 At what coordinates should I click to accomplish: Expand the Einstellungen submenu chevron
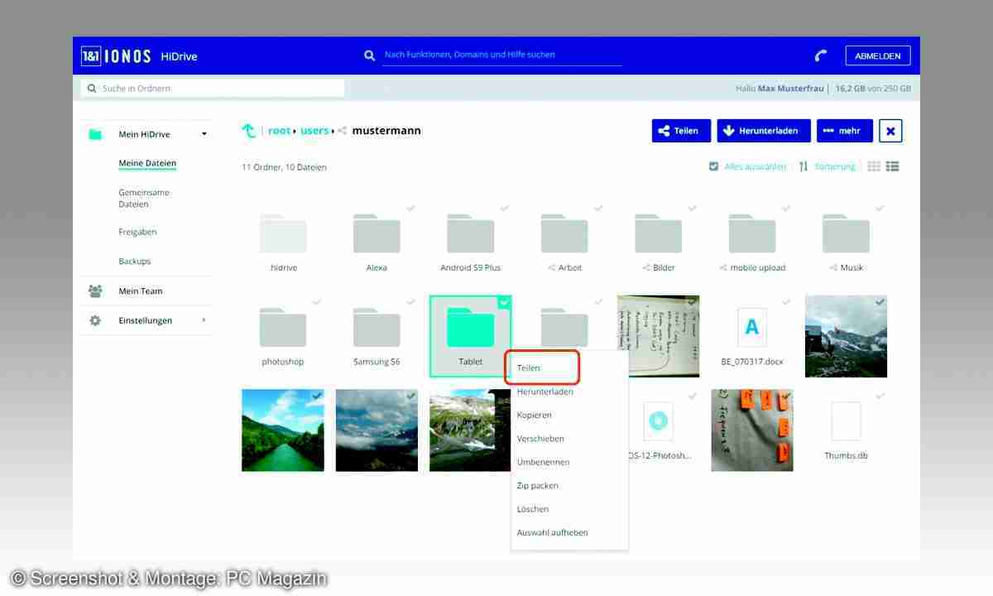204,320
